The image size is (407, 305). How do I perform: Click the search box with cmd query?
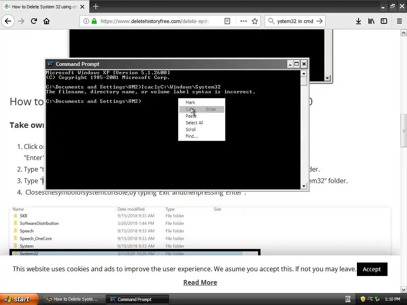[x=295, y=21]
